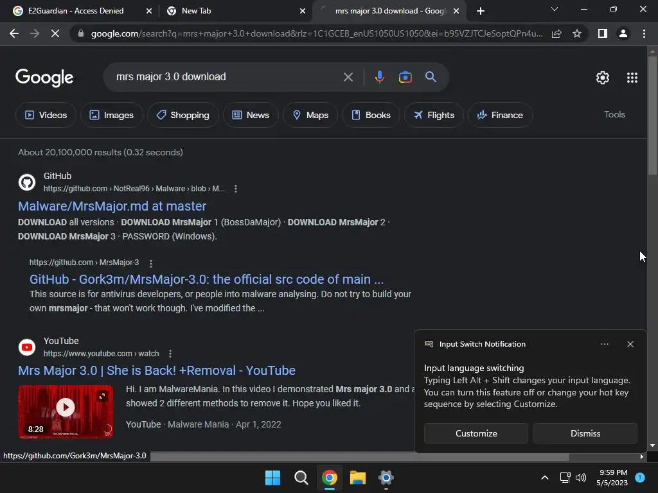Switch to the E2Guardian Access Denied tab

click(76, 11)
